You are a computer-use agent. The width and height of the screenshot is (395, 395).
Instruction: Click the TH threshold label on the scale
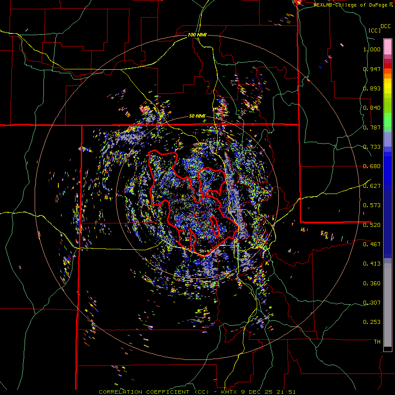pyautogui.click(x=377, y=342)
